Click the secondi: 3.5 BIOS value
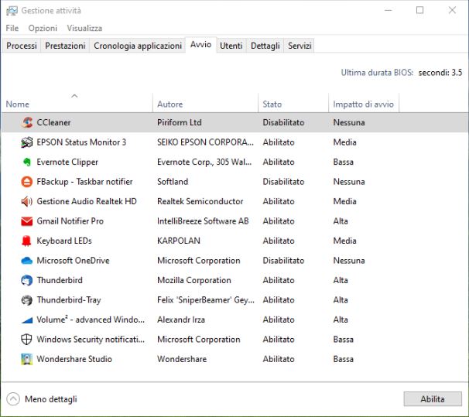Screen dimensions: 469x417 pyautogui.click(x=440, y=73)
